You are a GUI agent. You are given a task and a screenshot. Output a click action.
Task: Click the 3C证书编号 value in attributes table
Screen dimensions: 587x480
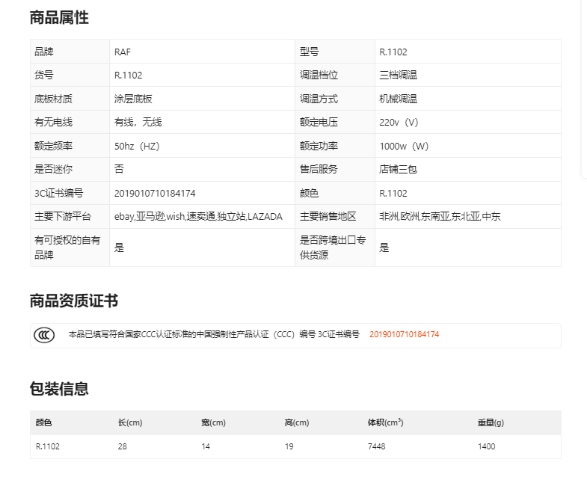point(155,193)
